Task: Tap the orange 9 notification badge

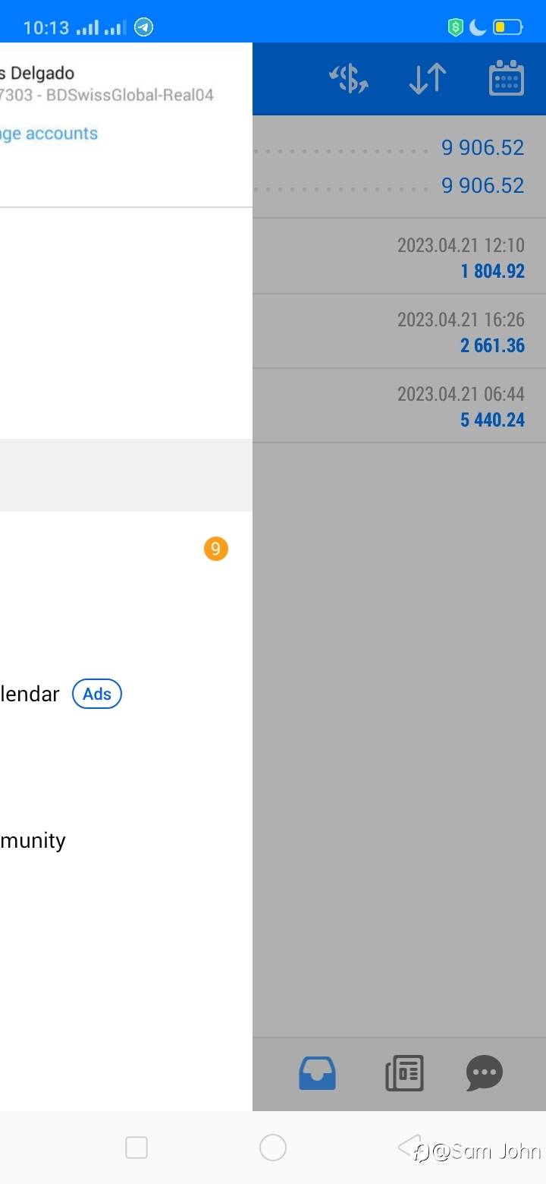Action: 215,549
